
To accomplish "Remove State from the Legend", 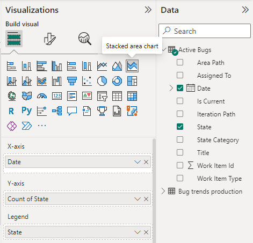I will coord(146,232).
